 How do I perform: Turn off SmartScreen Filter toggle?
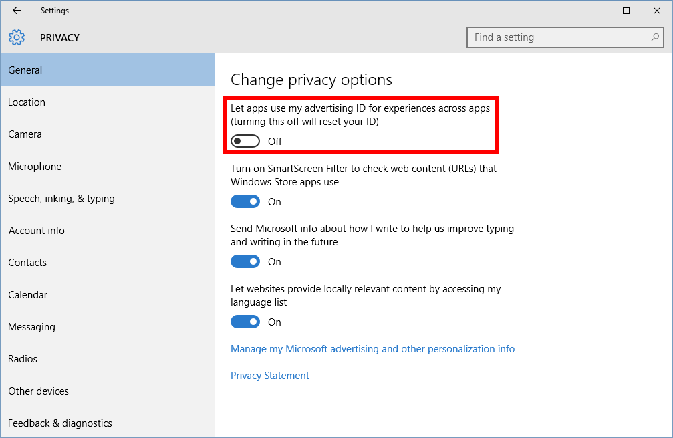(x=245, y=201)
